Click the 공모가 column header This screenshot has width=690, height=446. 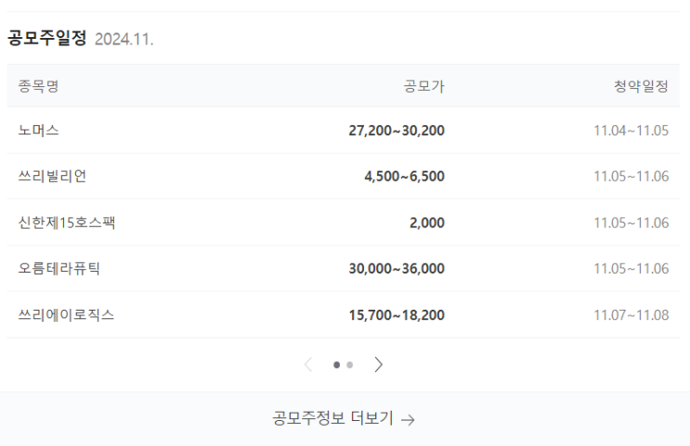tap(424, 85)
